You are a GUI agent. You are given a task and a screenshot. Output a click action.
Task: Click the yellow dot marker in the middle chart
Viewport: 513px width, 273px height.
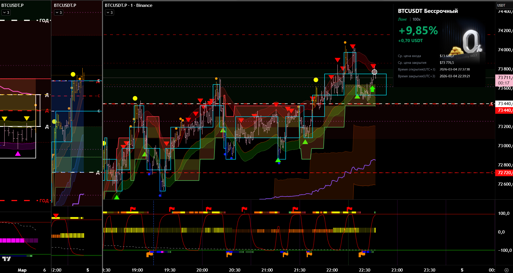pos(73,74)
